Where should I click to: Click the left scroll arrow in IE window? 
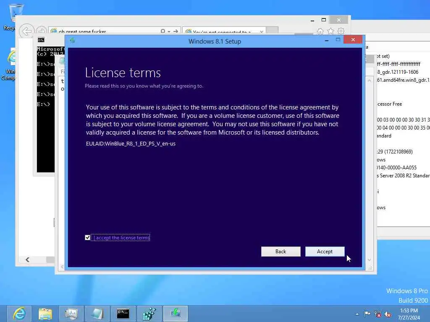[x=27, y=260]
